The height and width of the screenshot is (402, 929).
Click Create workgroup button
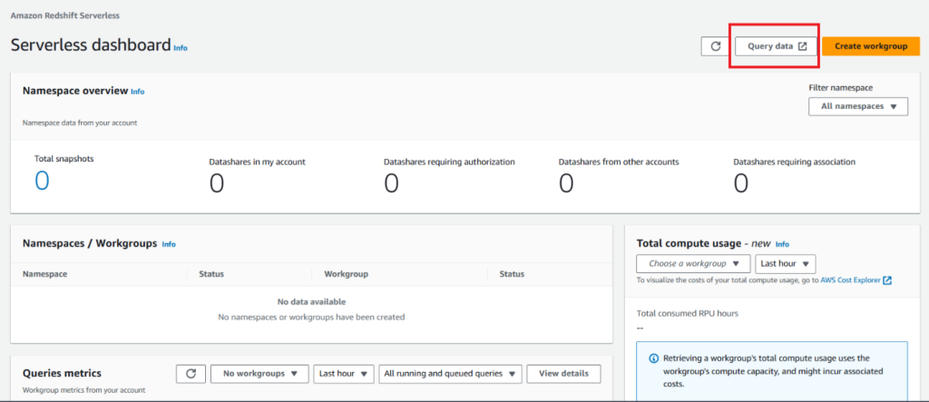[x=870, y=46]
